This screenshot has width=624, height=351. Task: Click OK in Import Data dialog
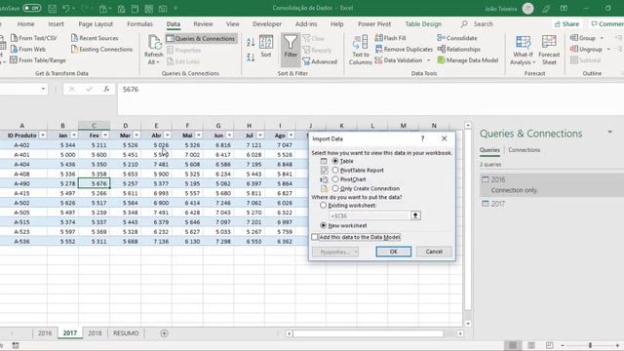pos(394,252)
